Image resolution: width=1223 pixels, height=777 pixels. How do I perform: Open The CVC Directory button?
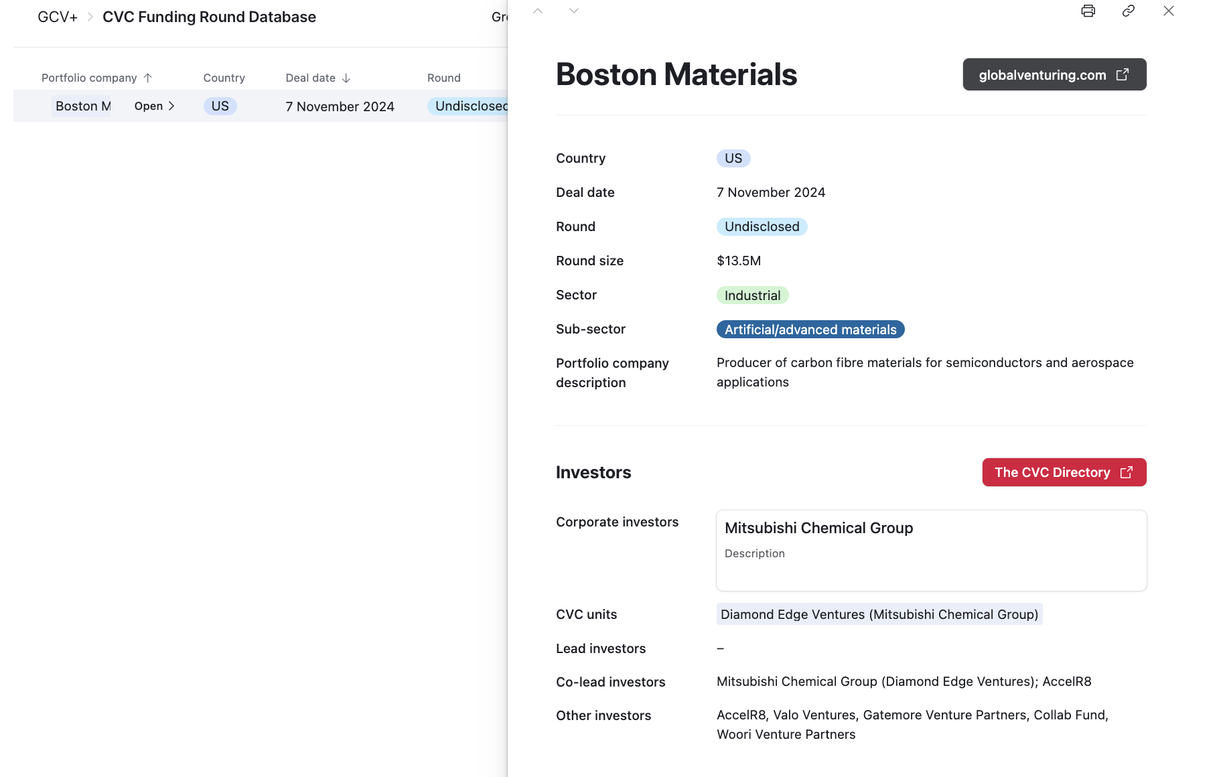(1064, 472)
